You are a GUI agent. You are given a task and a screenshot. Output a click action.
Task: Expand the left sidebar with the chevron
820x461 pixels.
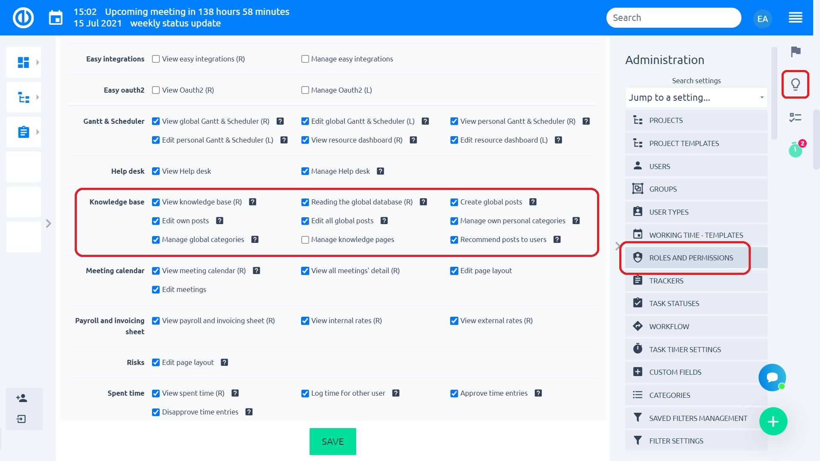(x=48, y=224)
